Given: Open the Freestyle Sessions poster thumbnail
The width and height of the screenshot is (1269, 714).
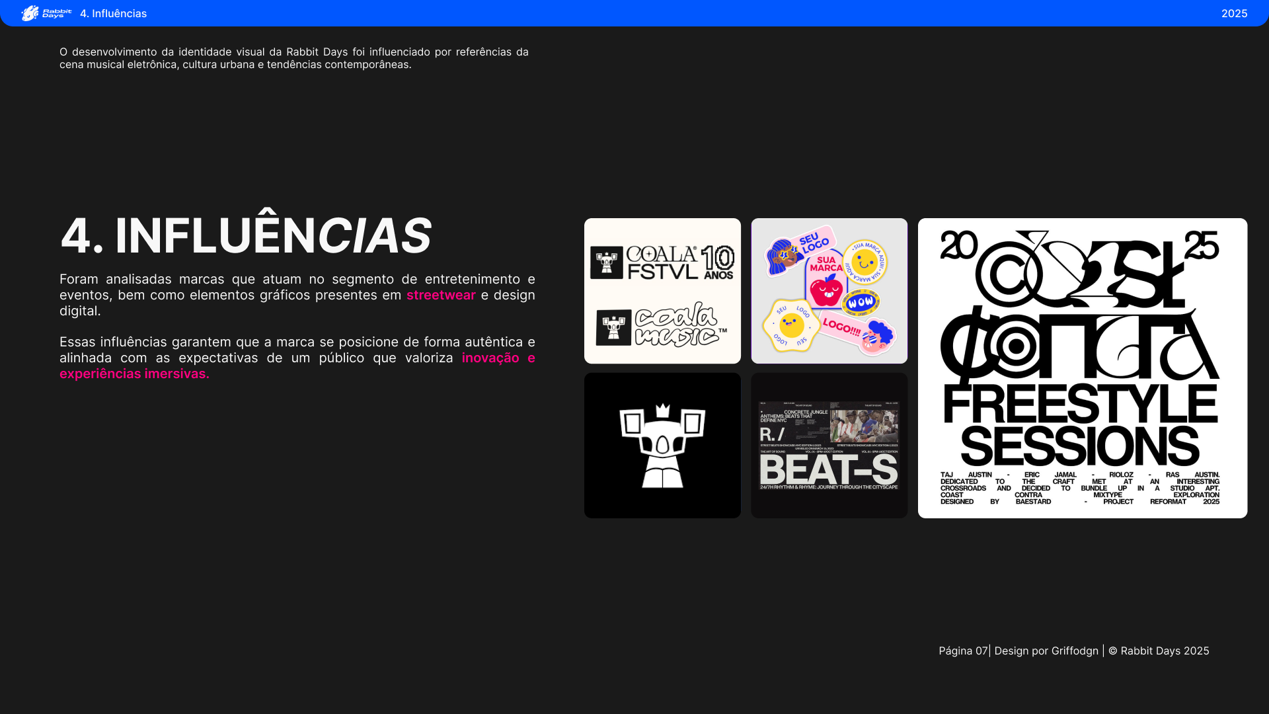Looking at the screenshot, I should coord(1083,368).
